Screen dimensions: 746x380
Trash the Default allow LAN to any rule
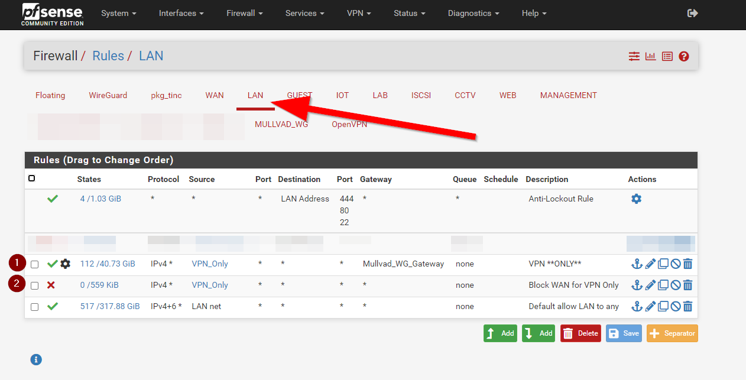point(687,306)
